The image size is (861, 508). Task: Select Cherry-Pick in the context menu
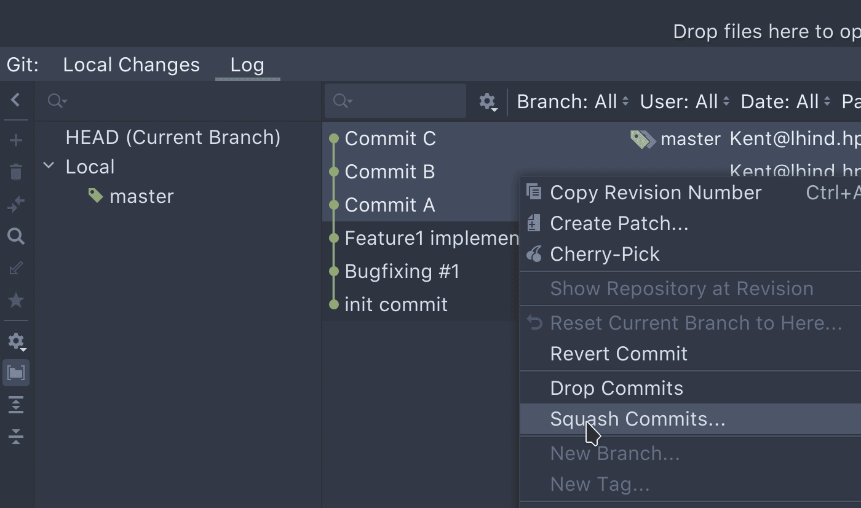(x=605, y=253)
